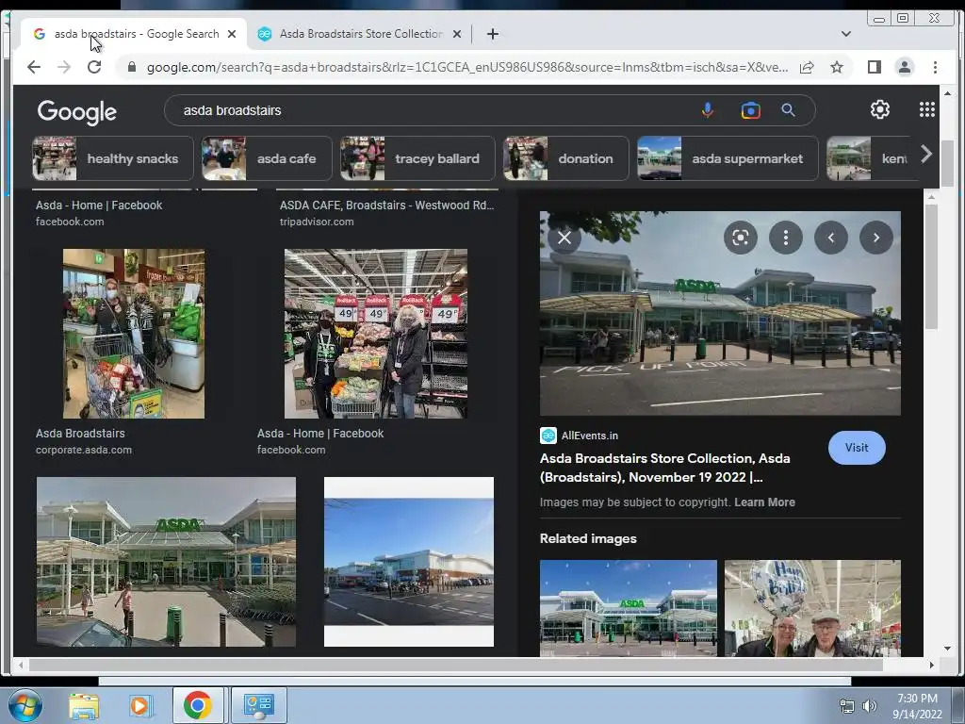Select the asda broadstairs Google Search tab
This screenshot has width=965, height=724.
[134, 34]
